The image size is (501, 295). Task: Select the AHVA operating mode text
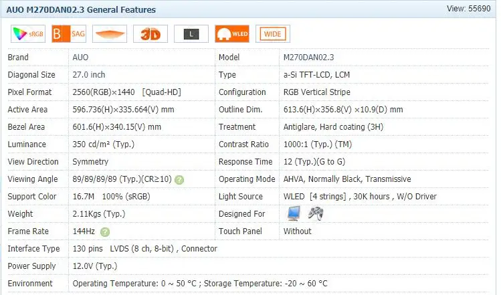(x=294, y=179)
